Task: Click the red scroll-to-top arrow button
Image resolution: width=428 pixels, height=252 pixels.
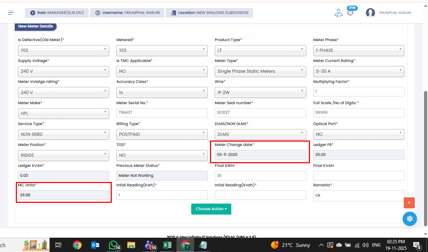Action: (409, 203)
